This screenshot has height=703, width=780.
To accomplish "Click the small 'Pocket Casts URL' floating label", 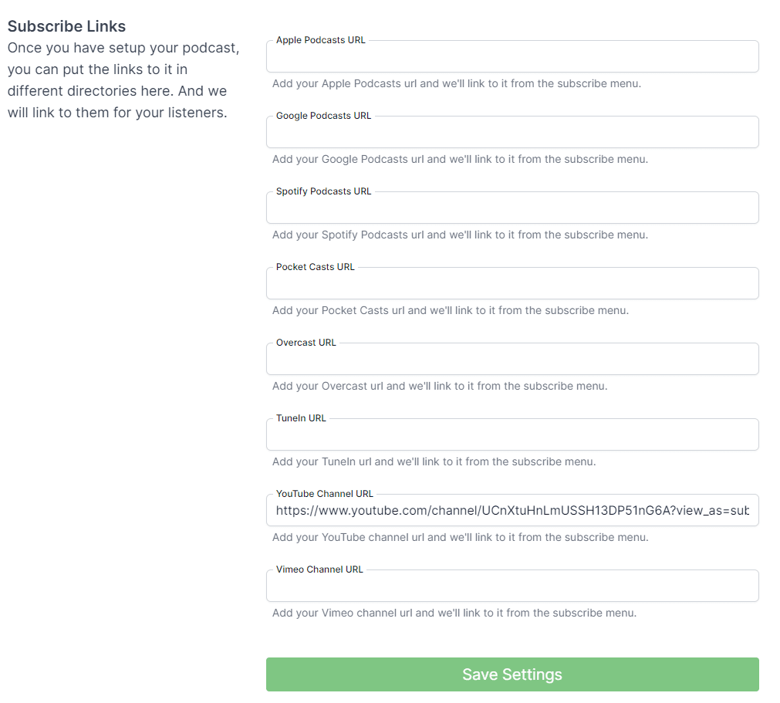I will pos(315,267).
